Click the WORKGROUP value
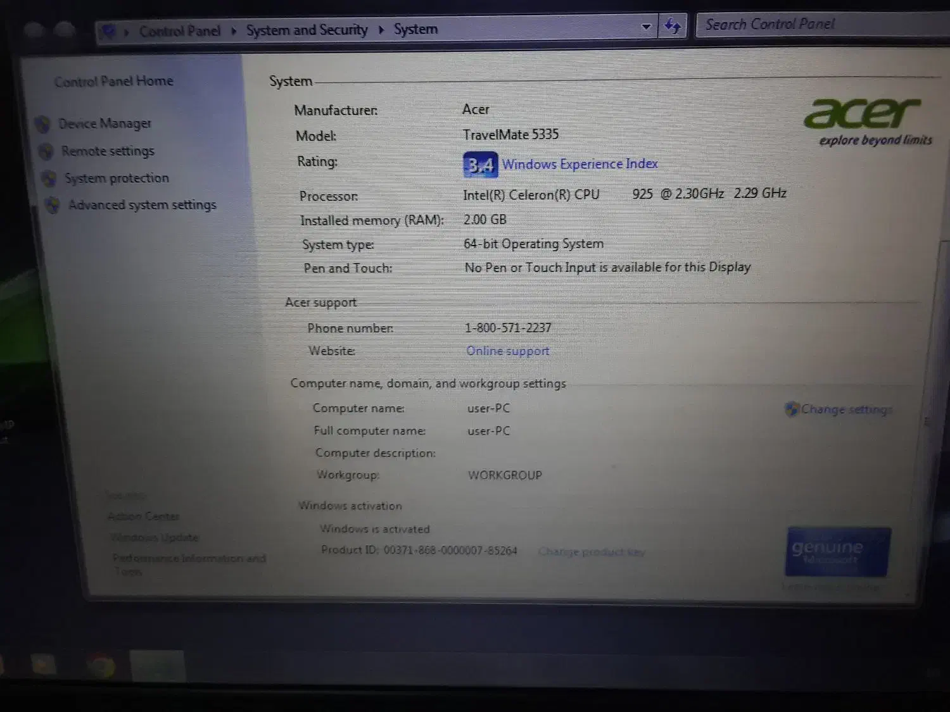 pos(505,475)
